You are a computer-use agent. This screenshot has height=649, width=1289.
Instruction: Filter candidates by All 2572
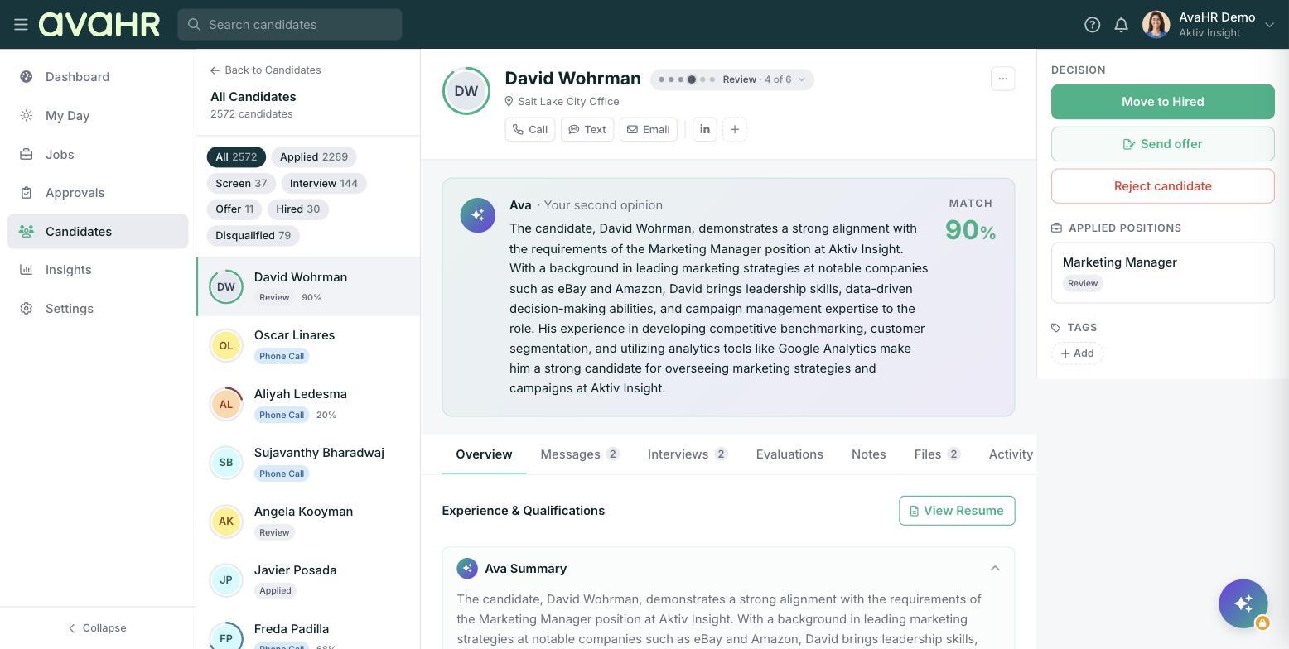tap(236, 157)
